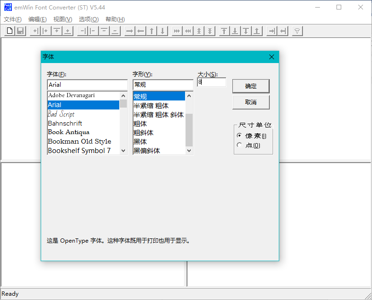
Task: Click the 字形(Y) style text field
Action: [x=163, y=85]
